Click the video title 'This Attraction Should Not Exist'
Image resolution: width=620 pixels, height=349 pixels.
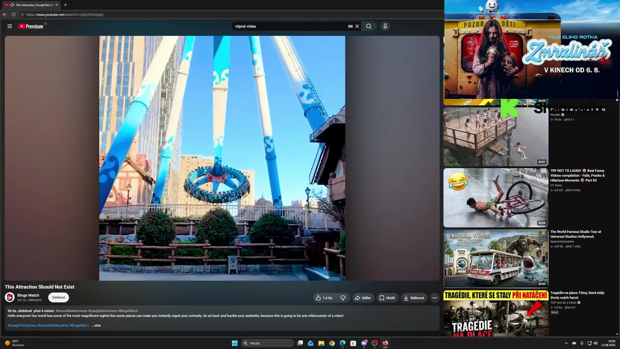(40, 287)
